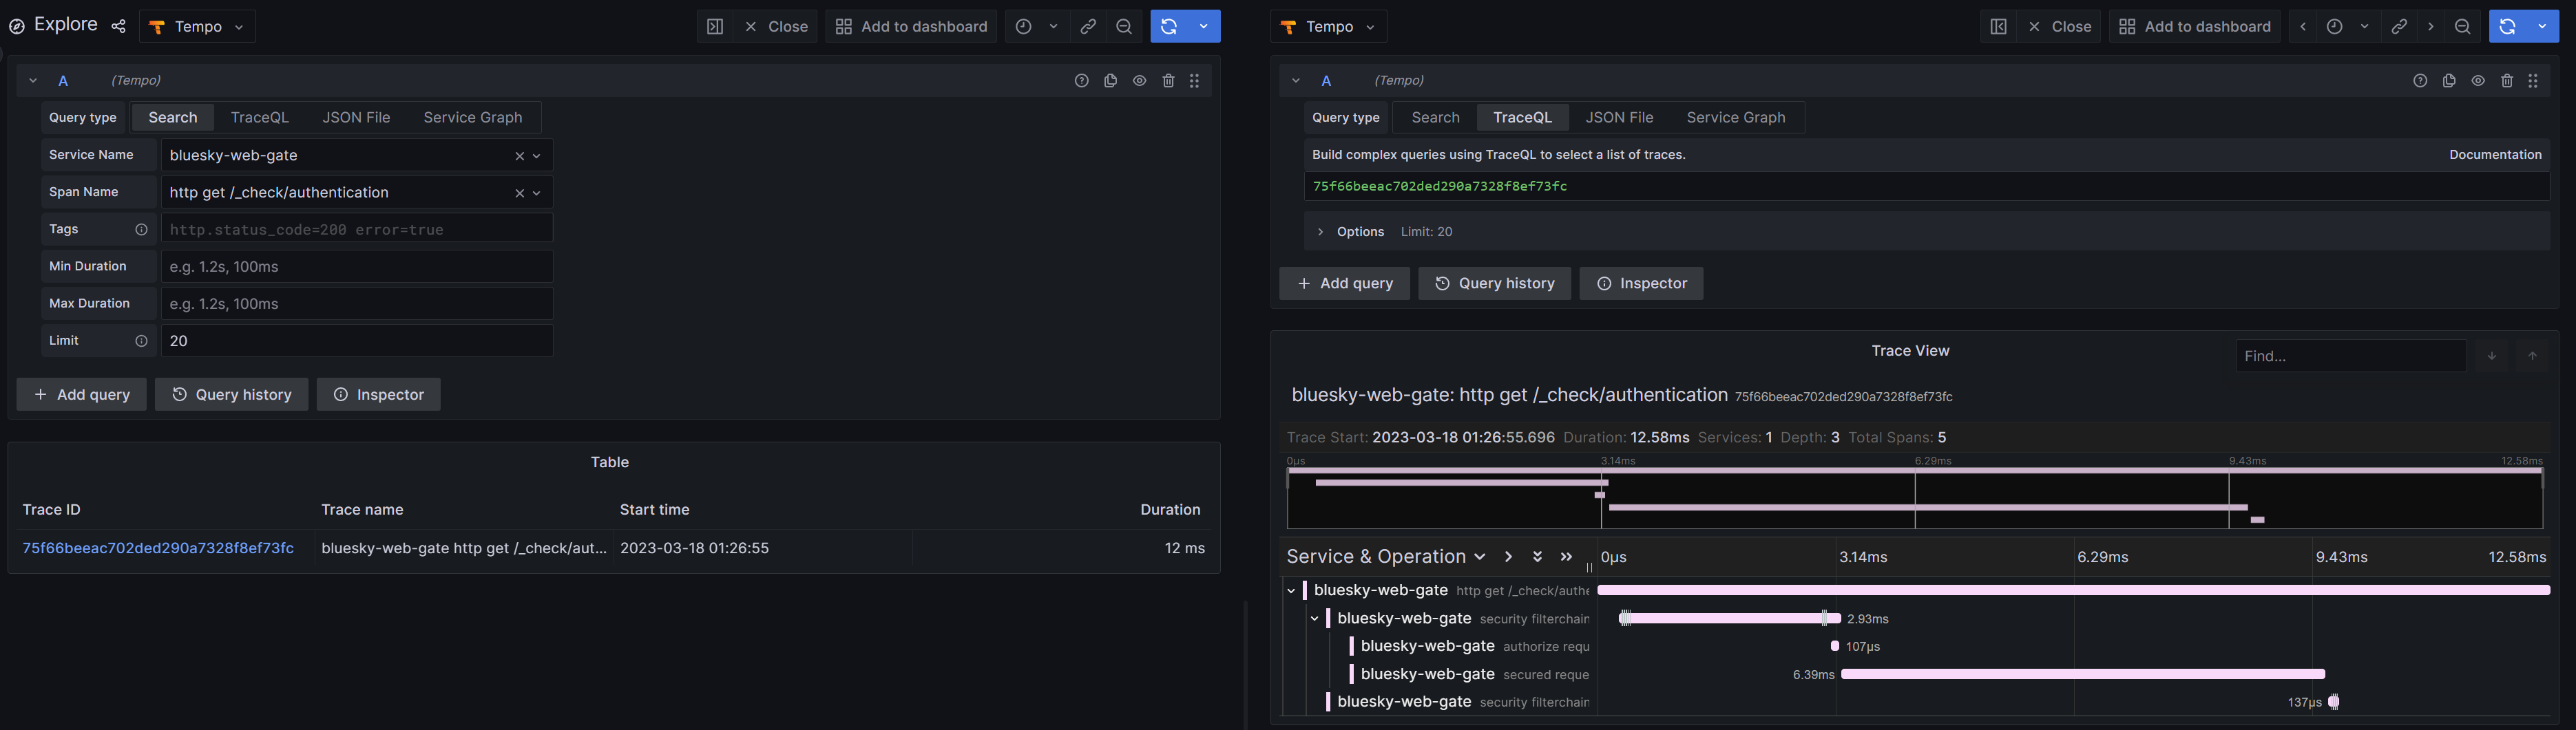Run query with refresh button in left pane
The image size is (2576, 730).
coord(1168,27)
